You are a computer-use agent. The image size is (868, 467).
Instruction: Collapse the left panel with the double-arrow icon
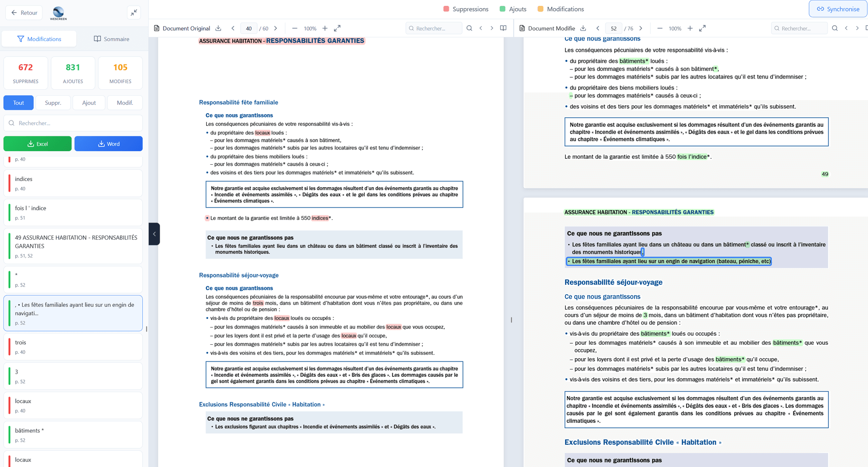click(134, 13)
